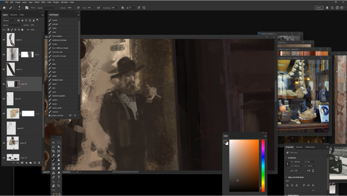The image size is (347, 196).
Task: Click the color picker field in Color panel
Action: tap(244, 166)
